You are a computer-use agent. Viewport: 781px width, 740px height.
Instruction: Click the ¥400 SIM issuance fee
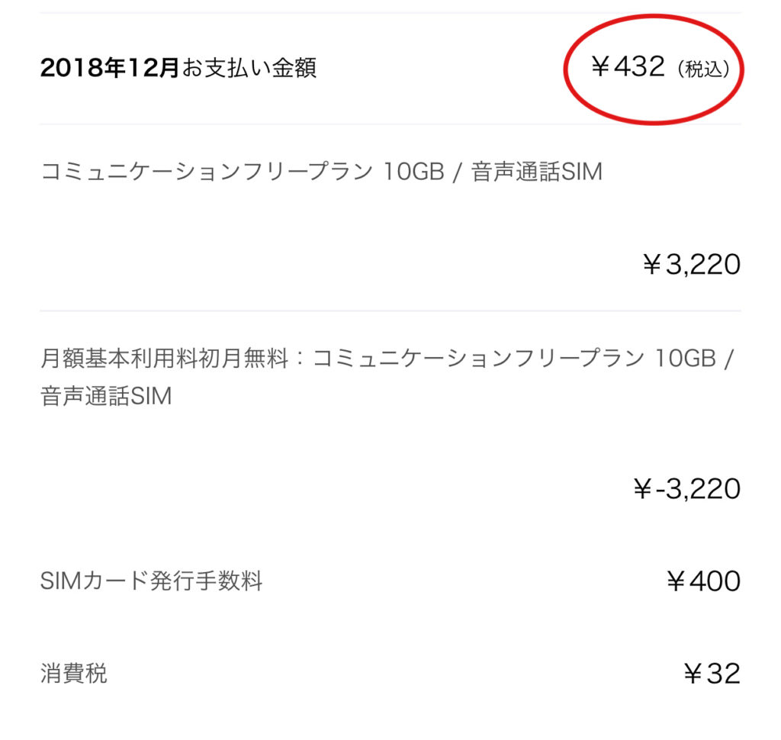703,581
